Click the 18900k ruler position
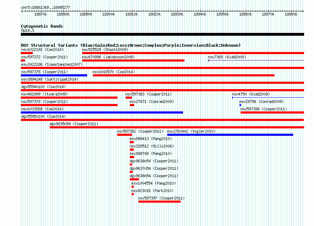The width and height of the screenshot is (314, 226). point(109,14)
